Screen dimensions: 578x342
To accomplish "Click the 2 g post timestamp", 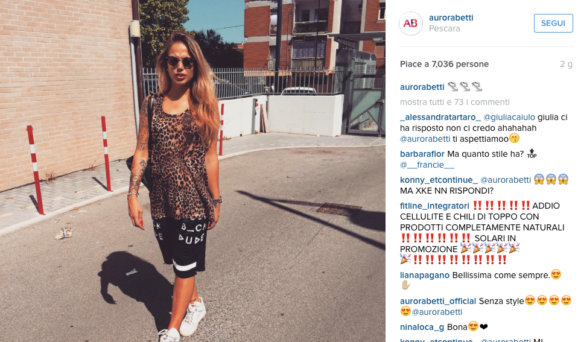I will click(x=566, y=64).
